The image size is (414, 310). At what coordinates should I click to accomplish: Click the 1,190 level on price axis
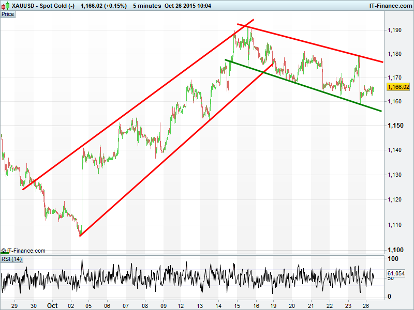(394, 30)
